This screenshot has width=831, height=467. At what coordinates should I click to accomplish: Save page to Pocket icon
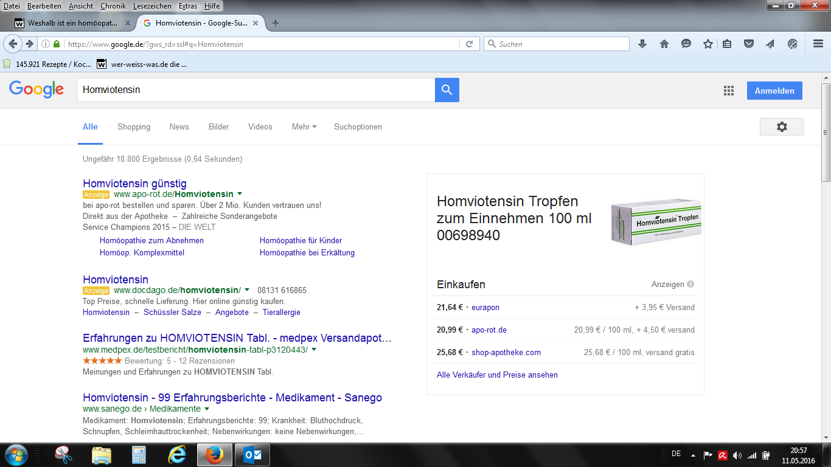(x=749, y=44)
